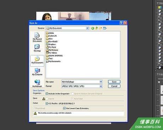Select My Computer in places bar
Image resolution: width=163 pixels, height=130 pixels.
(37, 72)
